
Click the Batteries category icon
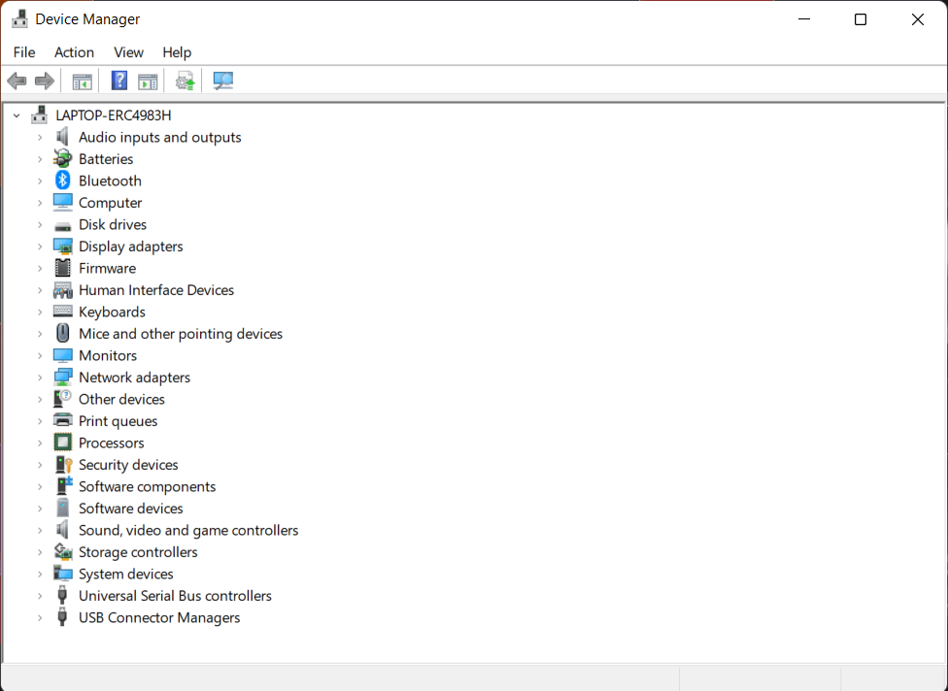click(62, 159)
